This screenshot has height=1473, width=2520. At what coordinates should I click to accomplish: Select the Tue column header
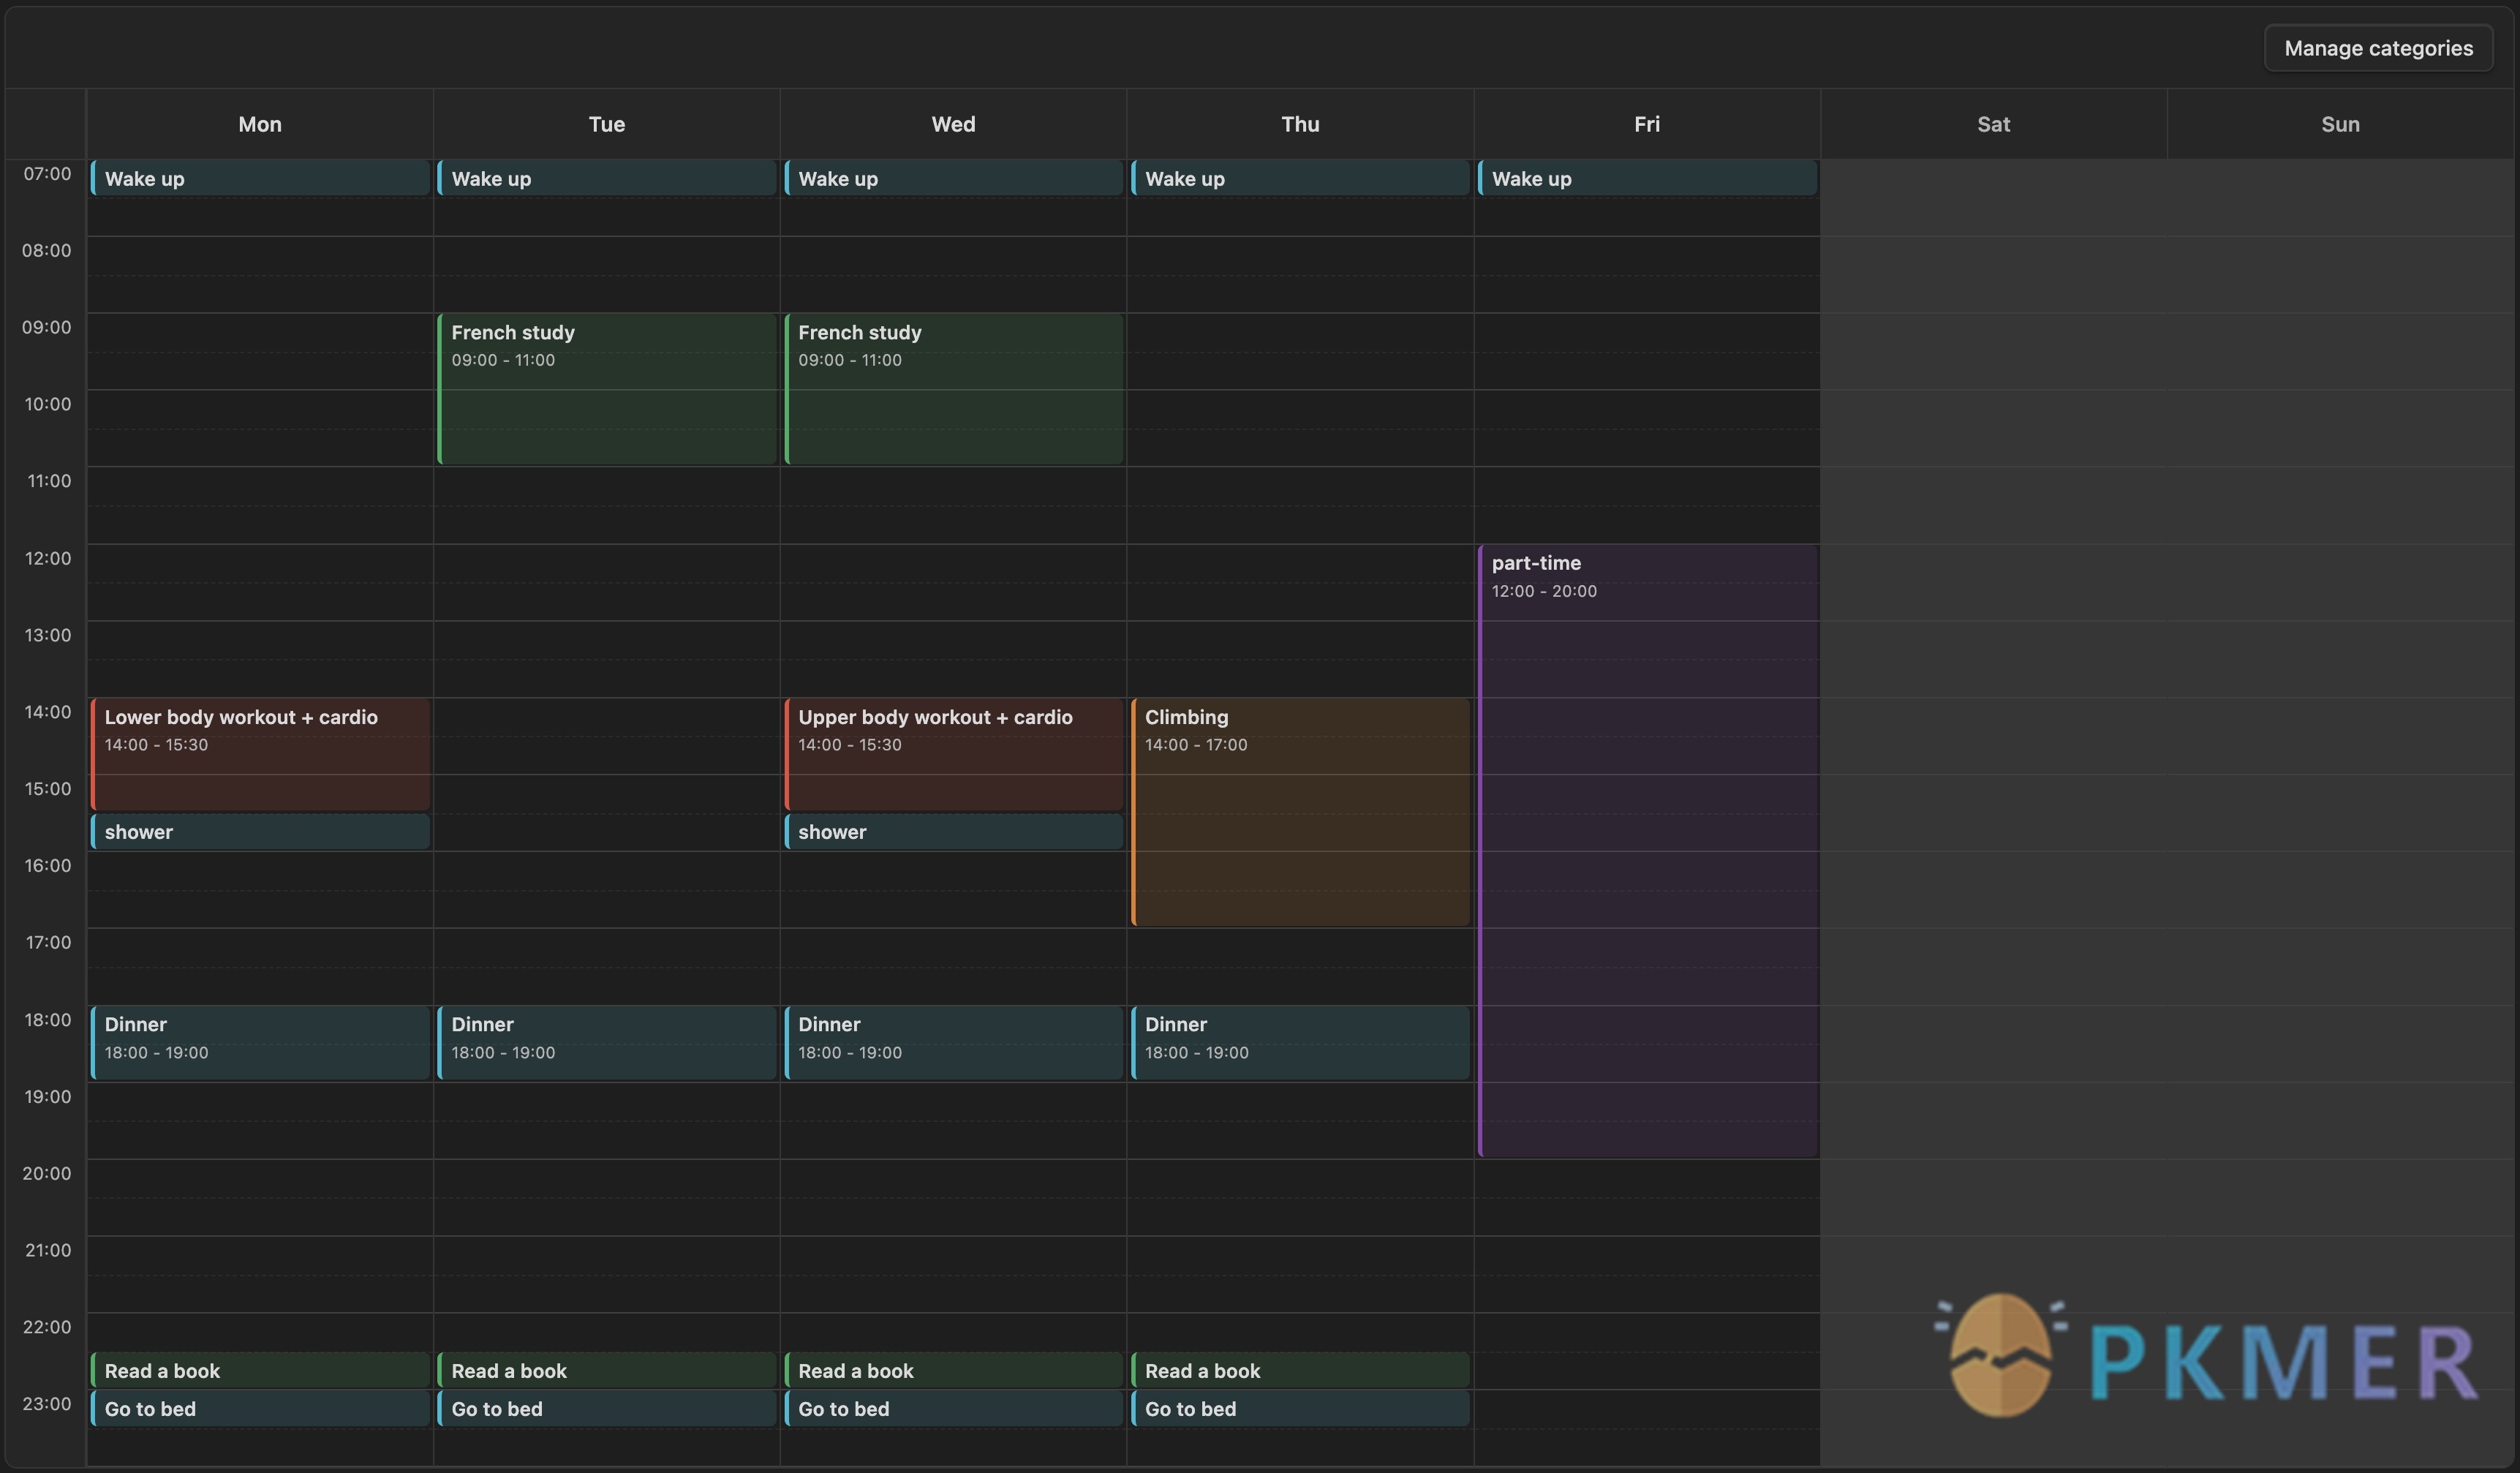[607, 124]
